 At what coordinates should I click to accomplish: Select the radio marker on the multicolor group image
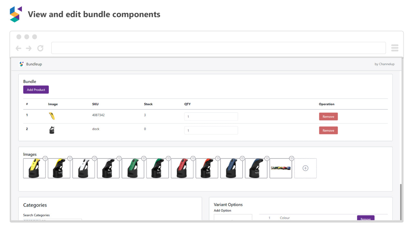tap(292, 158)
